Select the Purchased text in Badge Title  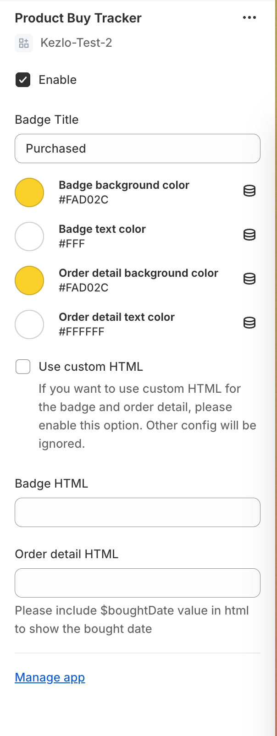coord(55,148)
